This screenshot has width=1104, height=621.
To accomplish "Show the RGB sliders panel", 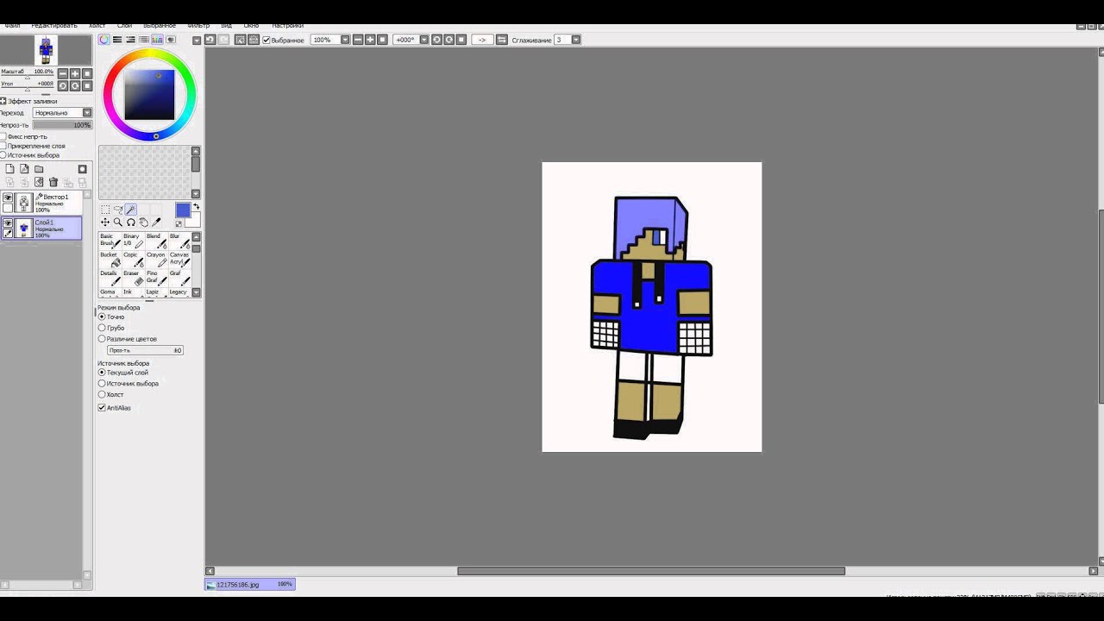I will tap(117, 40).
